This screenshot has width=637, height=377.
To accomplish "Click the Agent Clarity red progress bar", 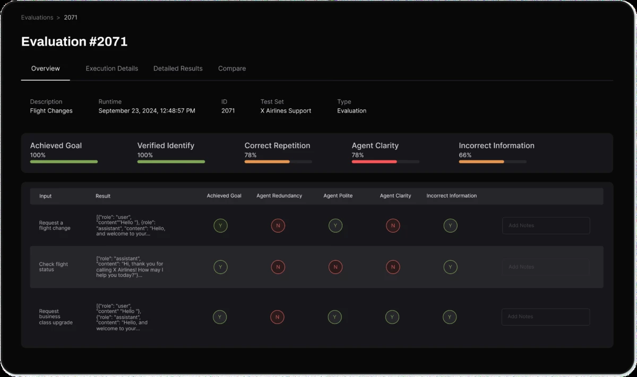I will tap(374, 161).
